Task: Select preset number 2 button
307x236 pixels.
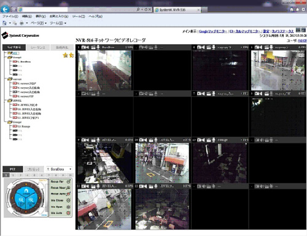Action: pyautogui.click(x=13, y=175)
